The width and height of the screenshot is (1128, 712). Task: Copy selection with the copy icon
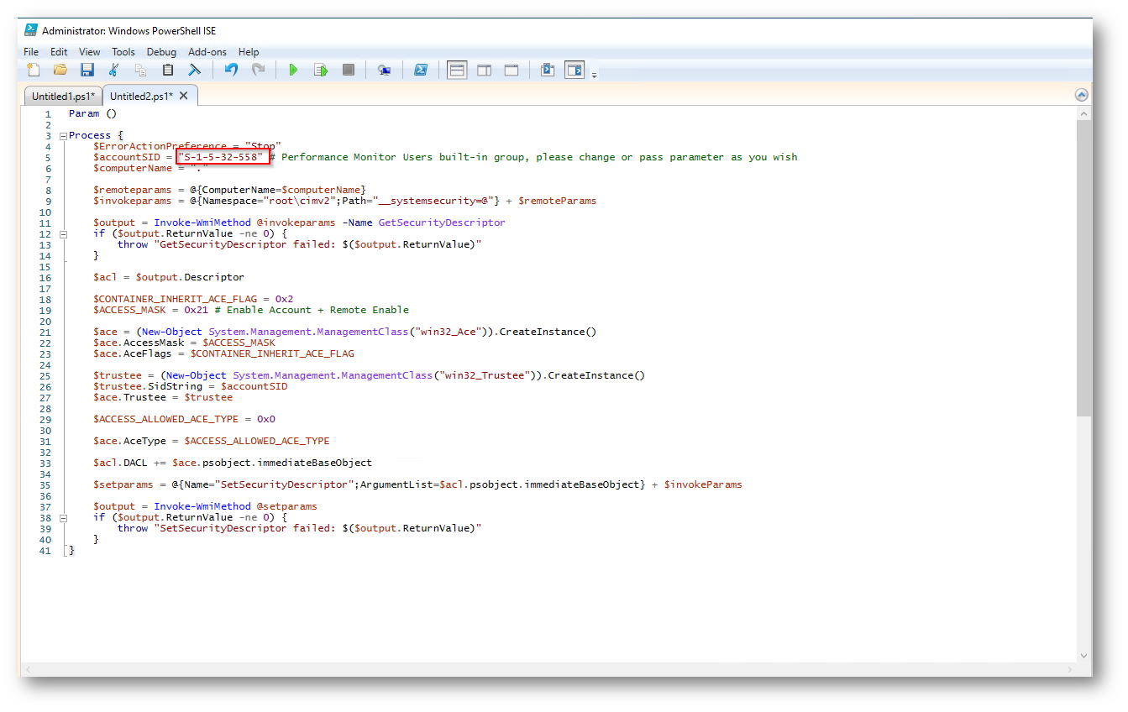pos(140,70)
